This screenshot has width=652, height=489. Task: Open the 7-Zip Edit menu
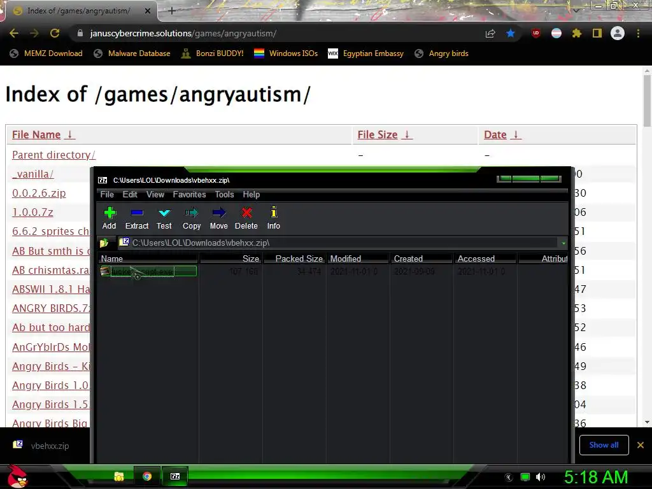pyautogui.click(x=130, y=195)
